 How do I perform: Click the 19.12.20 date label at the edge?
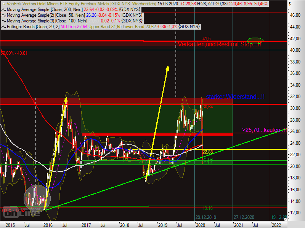click(x=279, y=217)
